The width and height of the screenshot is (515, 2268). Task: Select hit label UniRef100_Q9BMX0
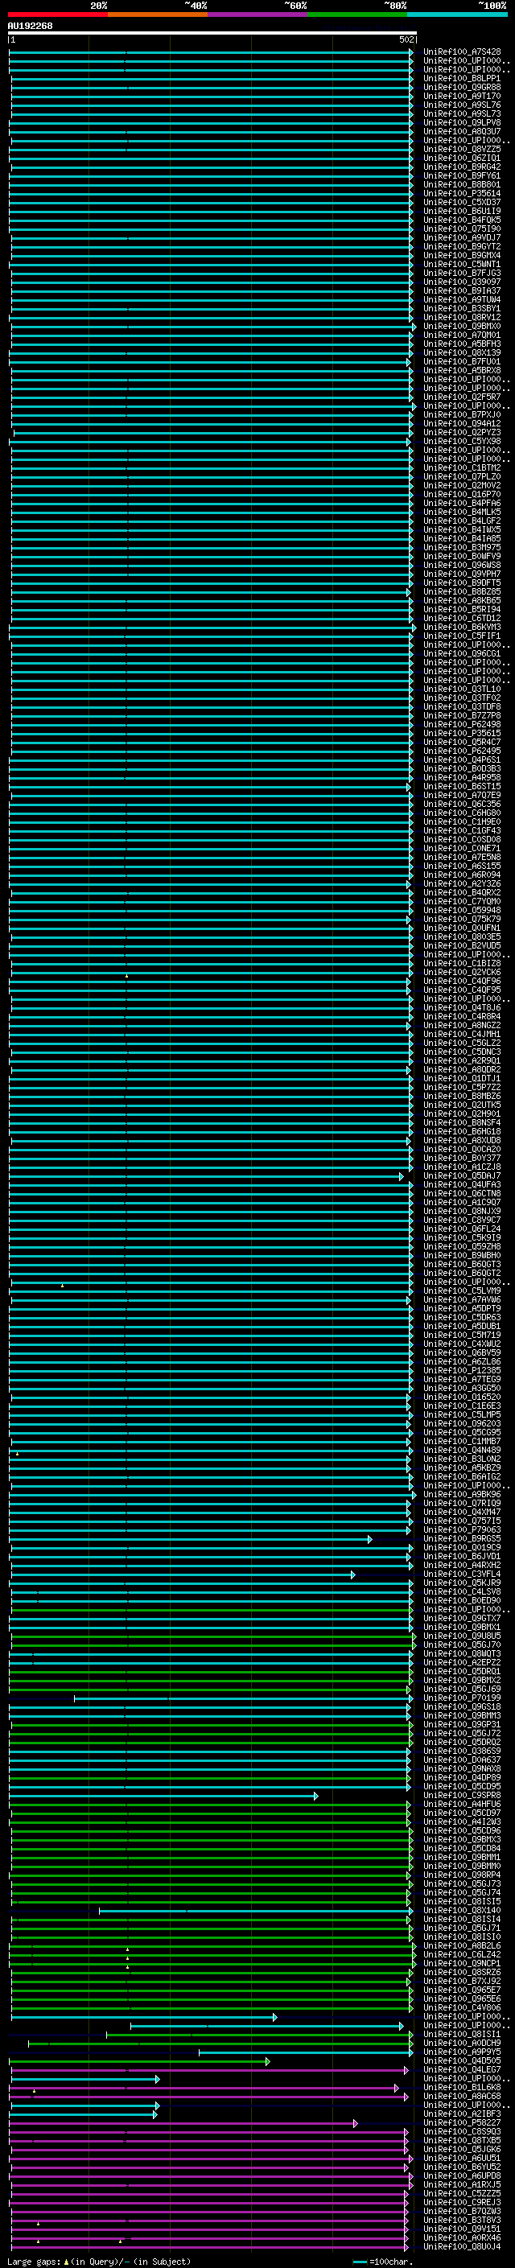[462, 327]
